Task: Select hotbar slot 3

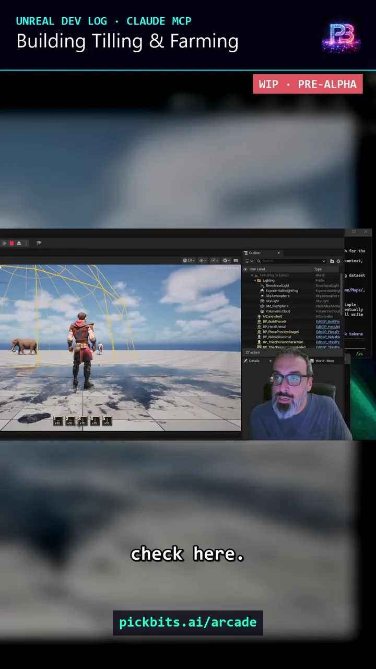Action: (x=82, y=421)
